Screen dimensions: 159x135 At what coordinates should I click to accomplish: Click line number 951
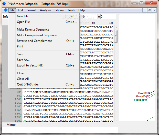click(x=19, y=96)
